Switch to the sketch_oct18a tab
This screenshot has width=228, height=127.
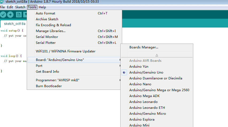pyautogui.click(x=14, y=24)
